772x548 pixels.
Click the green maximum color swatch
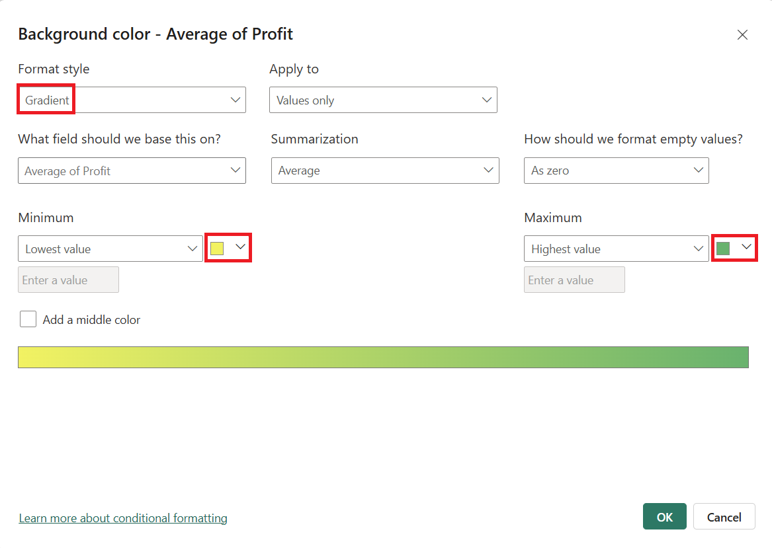click(723, 249)
